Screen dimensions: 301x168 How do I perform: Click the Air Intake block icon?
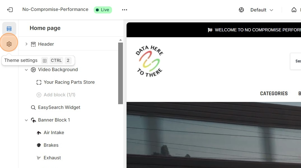(39, 133)
